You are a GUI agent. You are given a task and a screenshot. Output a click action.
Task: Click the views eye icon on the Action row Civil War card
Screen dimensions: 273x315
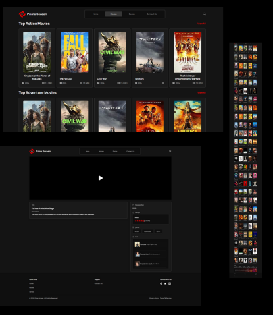coord(118,83)
